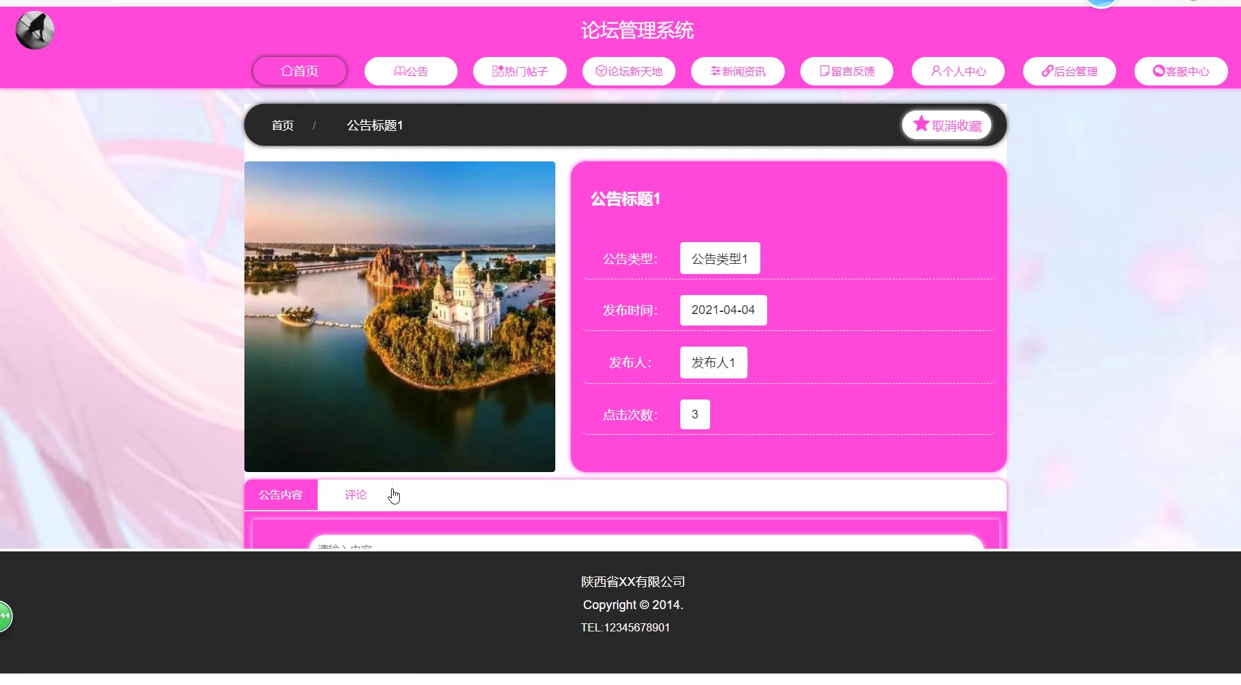The height and width of the screenshot is (685, 1241).
Task: Open 留言反馈 nav label
Action: coord(853,72)
